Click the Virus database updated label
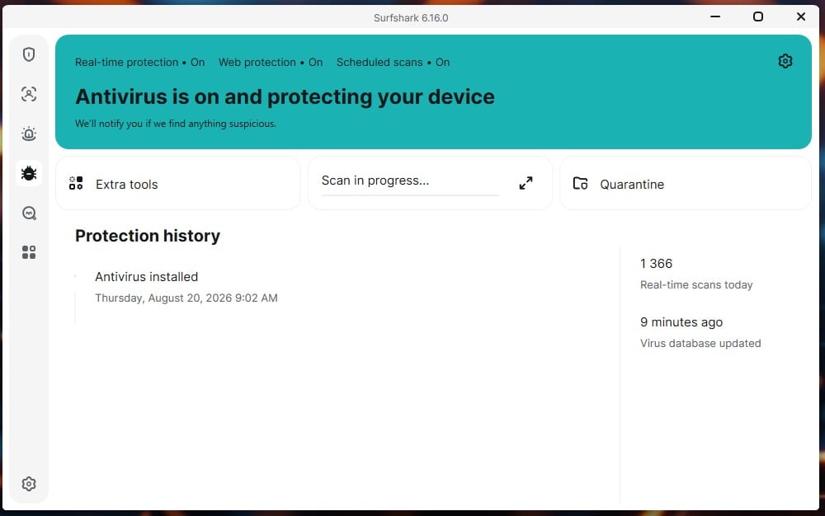This screenshot has width=825, height=516. (x=700, y=343)
